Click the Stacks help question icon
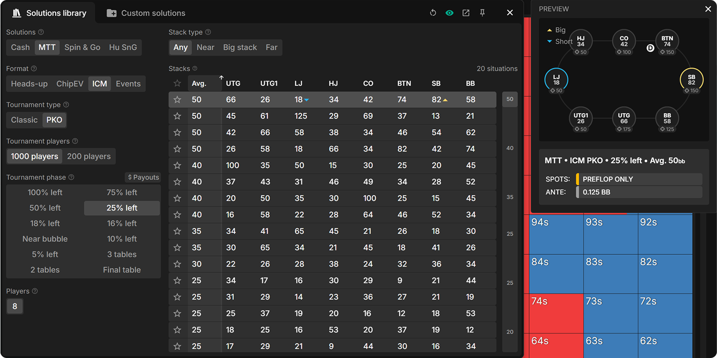717x358 pixels. [195, 69]
